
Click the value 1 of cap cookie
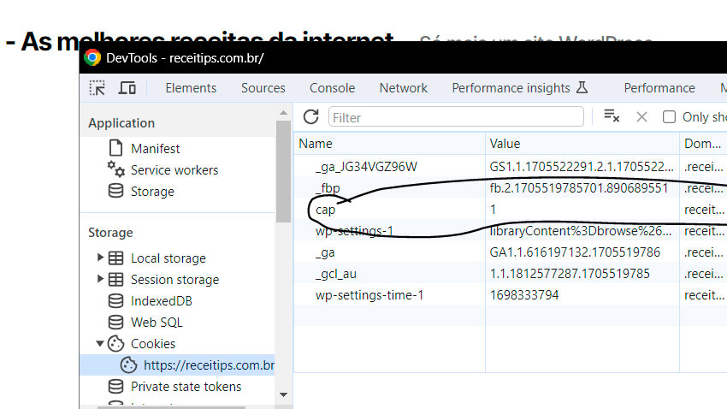coord(493,210)
